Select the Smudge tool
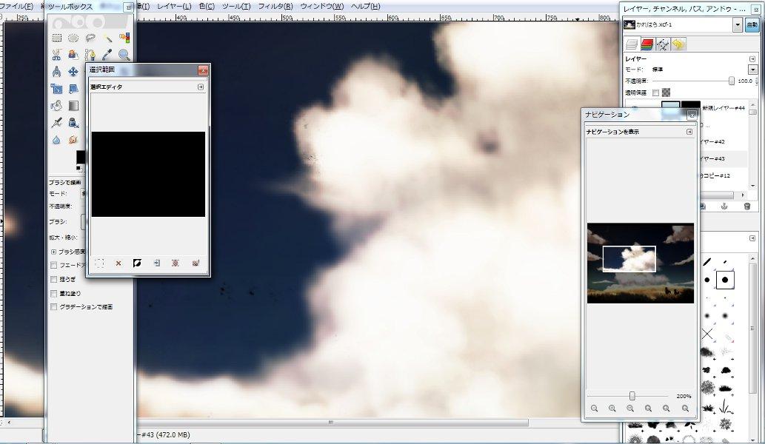This screenshot has width=765, height=444. click(x=73, y=140)
